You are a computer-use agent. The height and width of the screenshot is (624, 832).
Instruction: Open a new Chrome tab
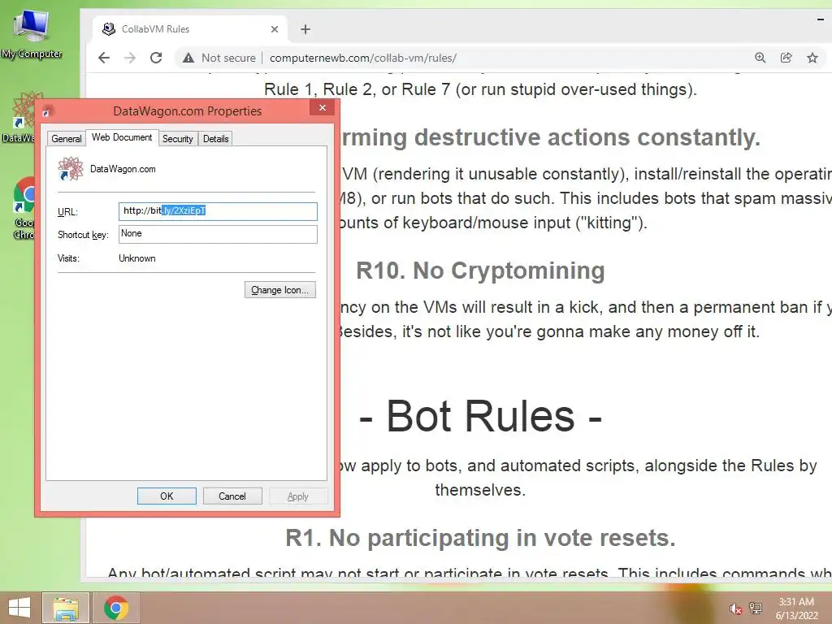305,29
